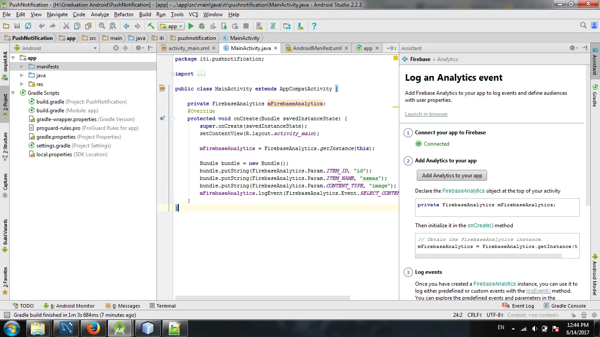This screenshot has width=600, height=337.
Task: Collapse the Gradle Scripts node
Action: tap(13, 93)
